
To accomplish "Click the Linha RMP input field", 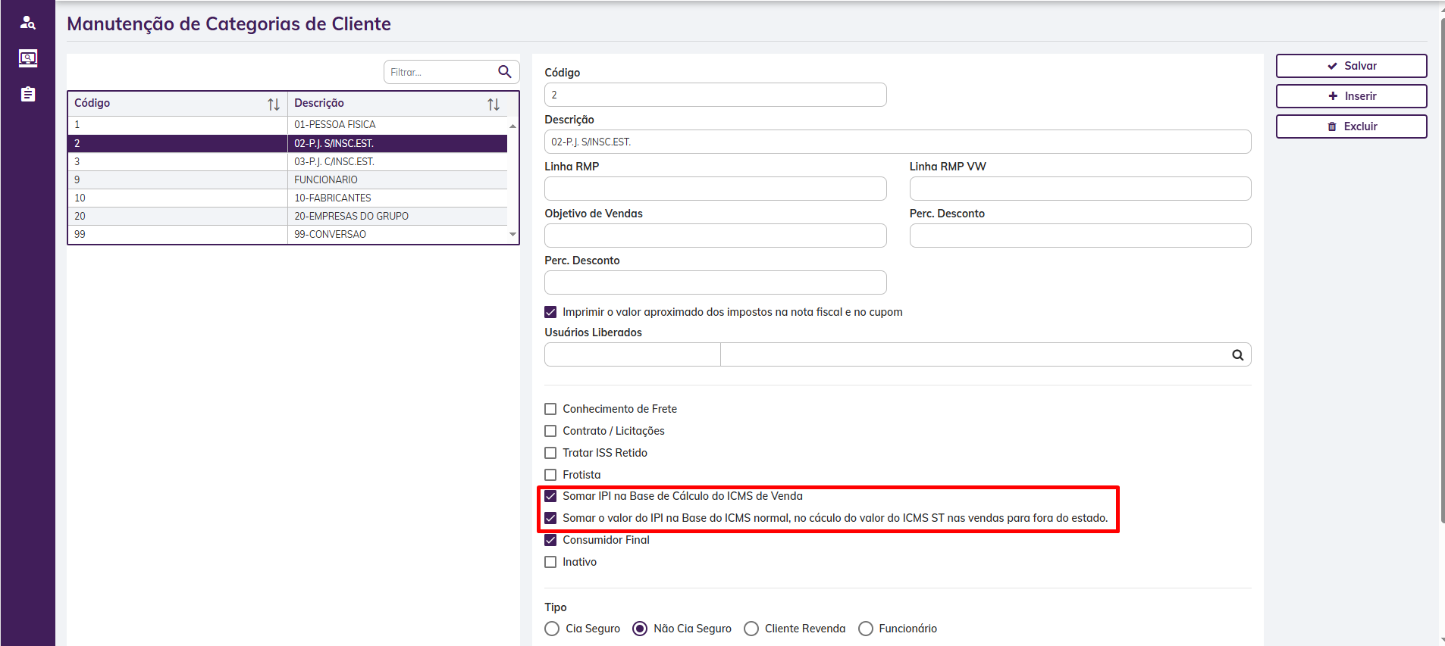I will coord(715,189).
